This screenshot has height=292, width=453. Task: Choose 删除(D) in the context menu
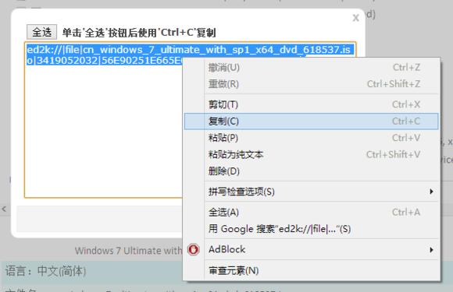[x=312, y=171]
